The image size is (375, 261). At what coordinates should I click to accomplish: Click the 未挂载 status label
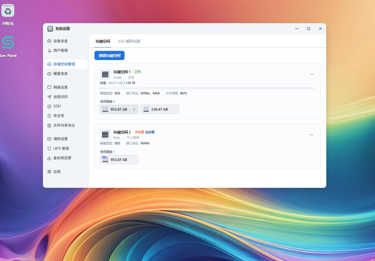(139, 132)
